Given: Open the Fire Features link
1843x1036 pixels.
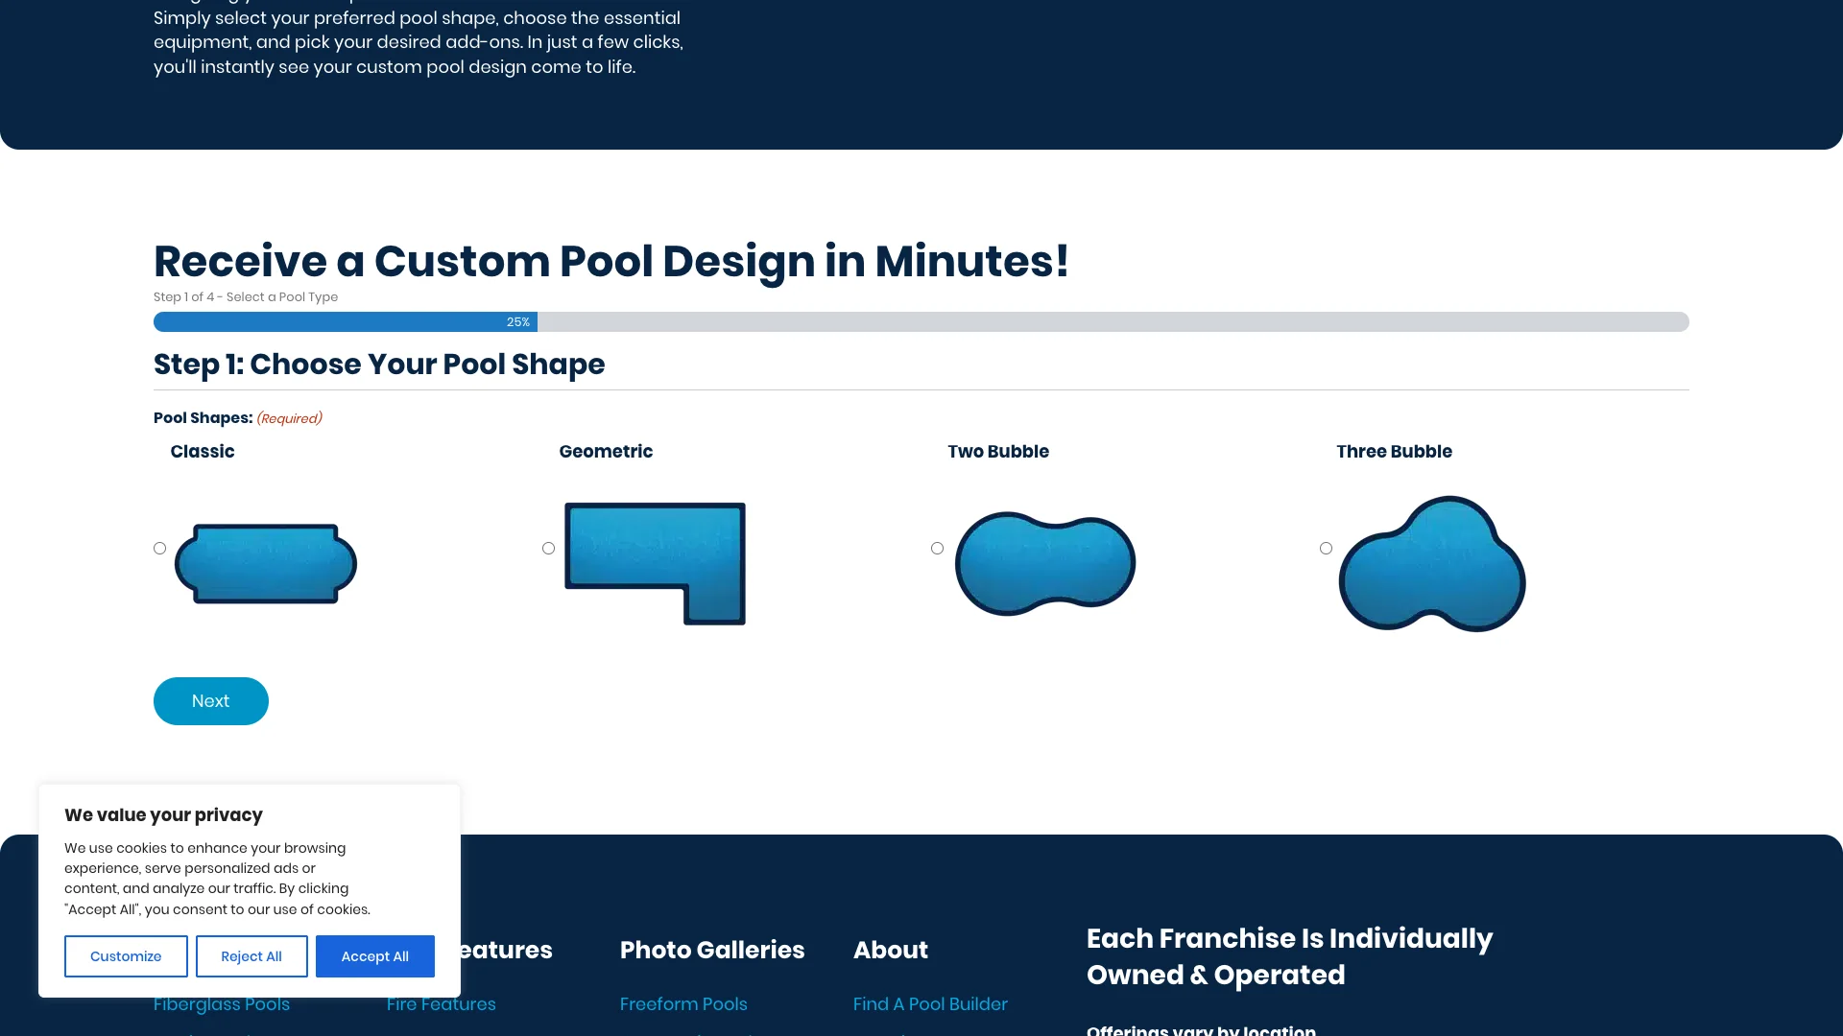Looking at the screenshot, I should pos(441,1003).
